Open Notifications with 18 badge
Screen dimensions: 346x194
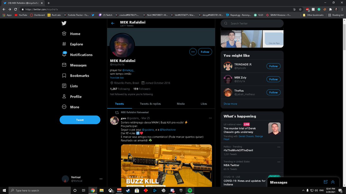coord(77,55)
